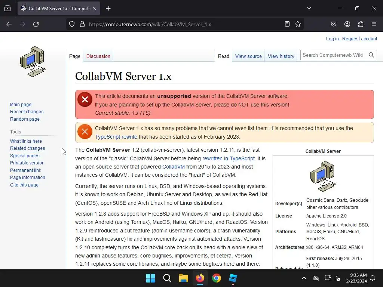This screenshot has height=287, width=383.
Task: Open Recent changes in sidebar
Action: click(x=27, y=111)
